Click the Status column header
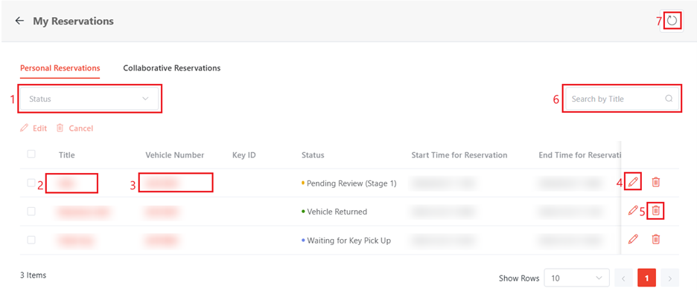The width and height of the screenshot is (697, 291). (313, 155)
